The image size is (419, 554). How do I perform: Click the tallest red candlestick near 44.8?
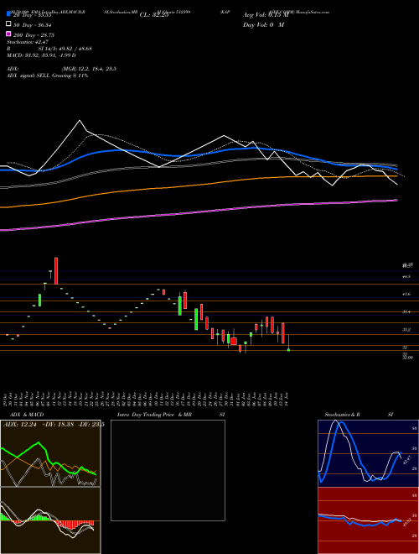(x=56, y=271)
